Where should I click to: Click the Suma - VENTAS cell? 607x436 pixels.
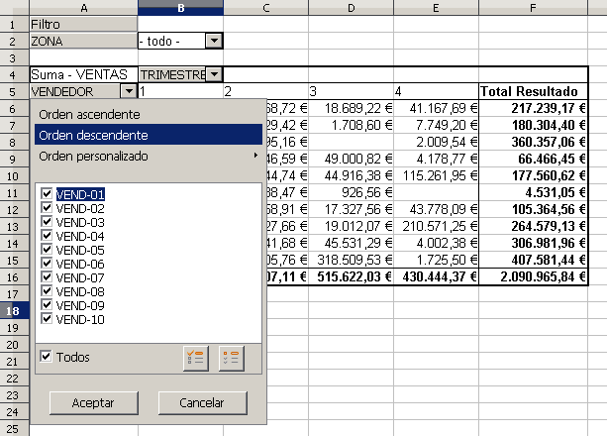83,74
